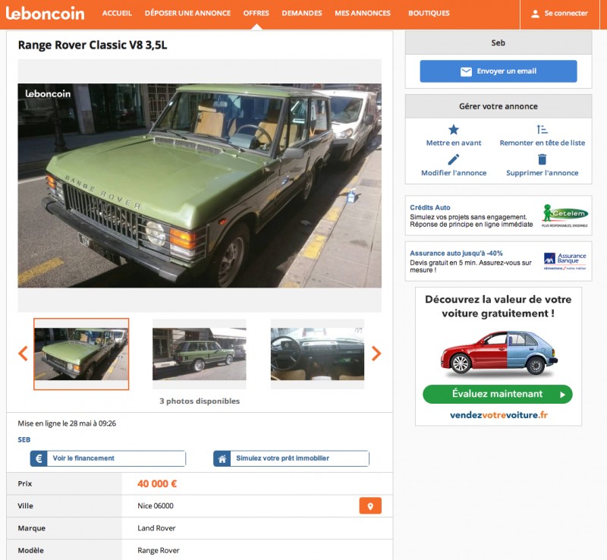This screenshot has height=560, width=607.
Task: Click Évaluez maintenant green button
Action: pos(498,394)
